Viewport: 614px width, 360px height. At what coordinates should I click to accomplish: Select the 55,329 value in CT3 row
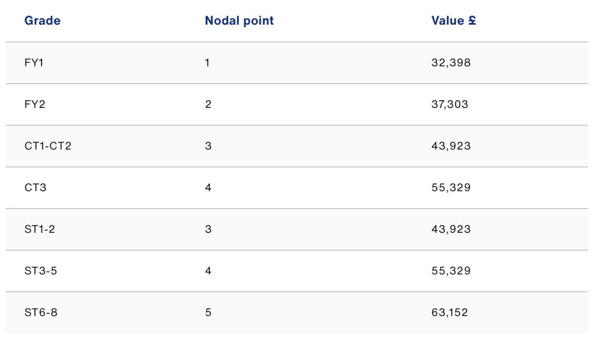[451, 188]
